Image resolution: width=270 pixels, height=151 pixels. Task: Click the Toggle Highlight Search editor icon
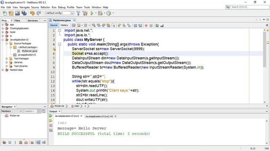[108, 25]
